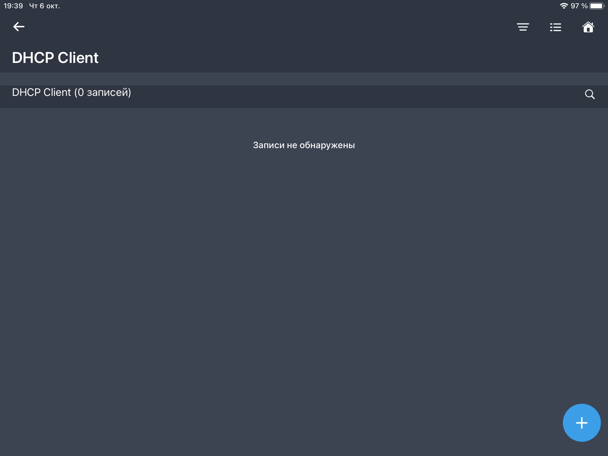Click 'DHCP' in the records count header
Image resolution: width=608 pixels, height=456 pixels.
pos(26,93)
